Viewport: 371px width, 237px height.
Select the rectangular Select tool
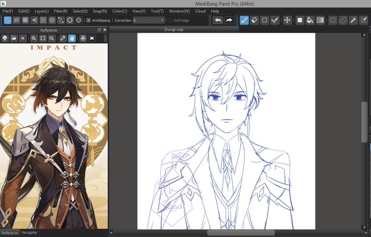click(x=333, y=20)
